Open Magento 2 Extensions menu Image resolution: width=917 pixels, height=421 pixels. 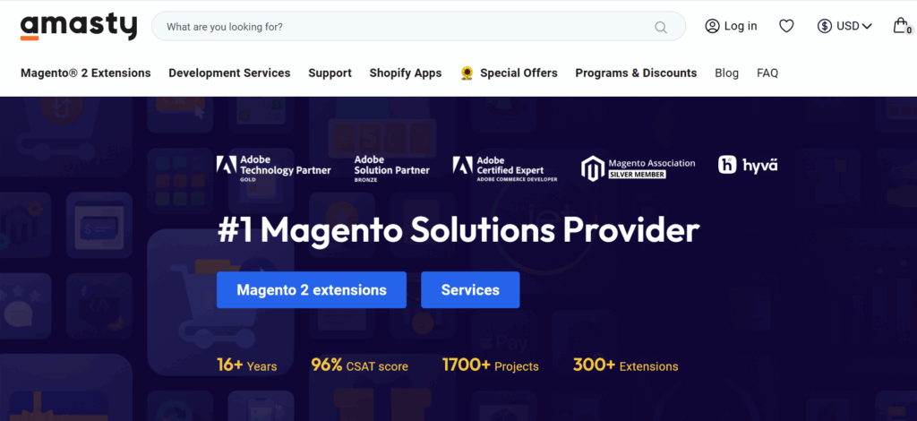pyautogui.click(x=85, y=73)
